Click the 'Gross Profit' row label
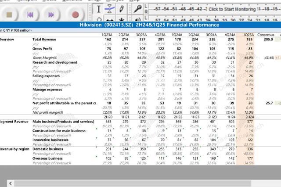The width and height of the screenshot is (281, 187). point(42,49)
